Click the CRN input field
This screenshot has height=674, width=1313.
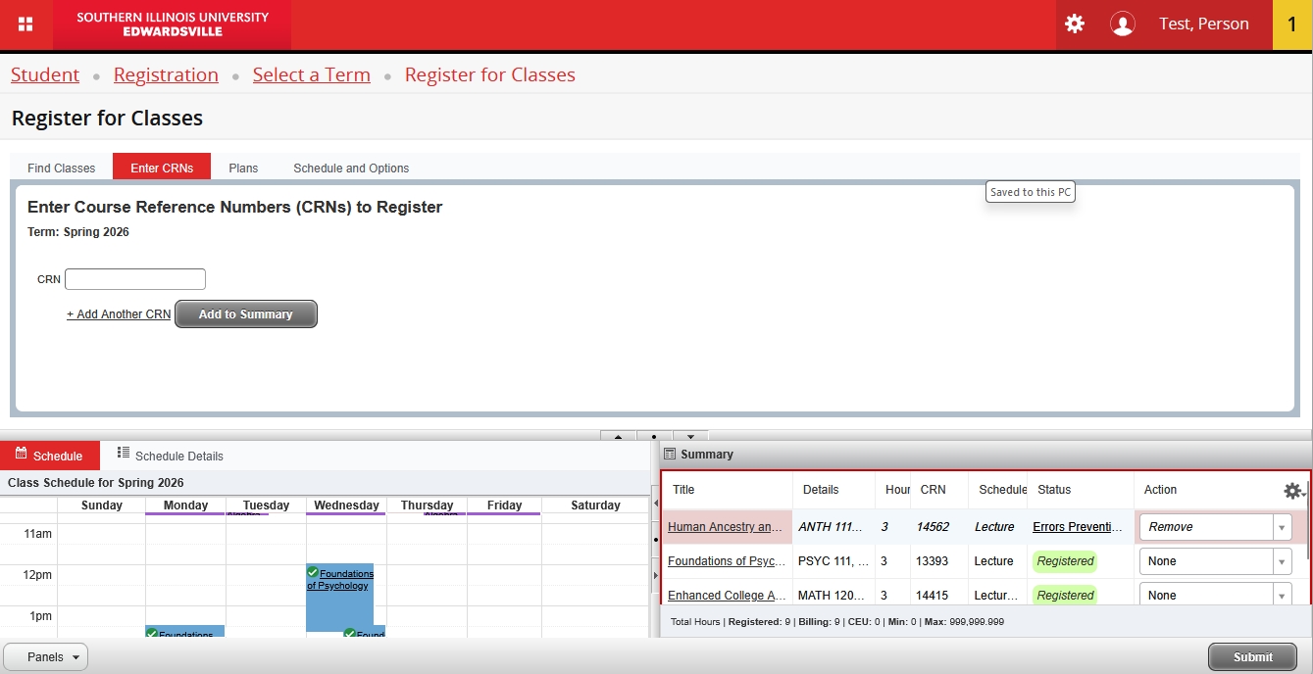point(135,279)
